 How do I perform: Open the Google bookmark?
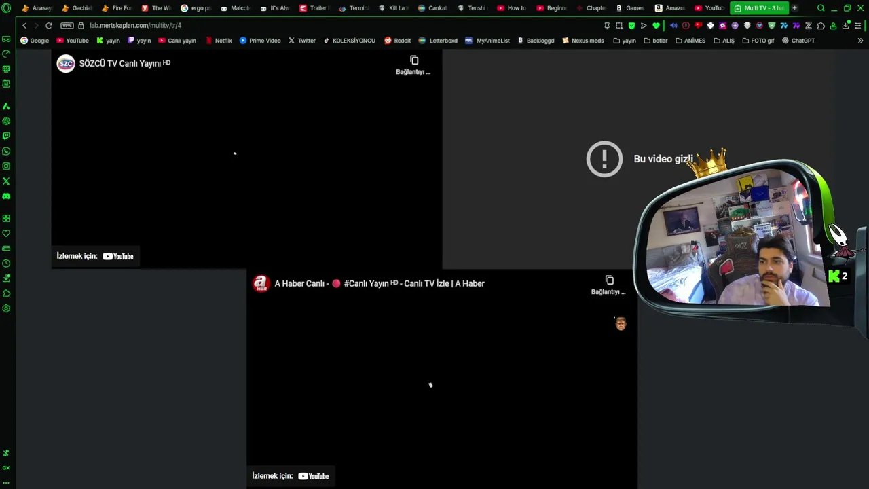click(35, 41)
